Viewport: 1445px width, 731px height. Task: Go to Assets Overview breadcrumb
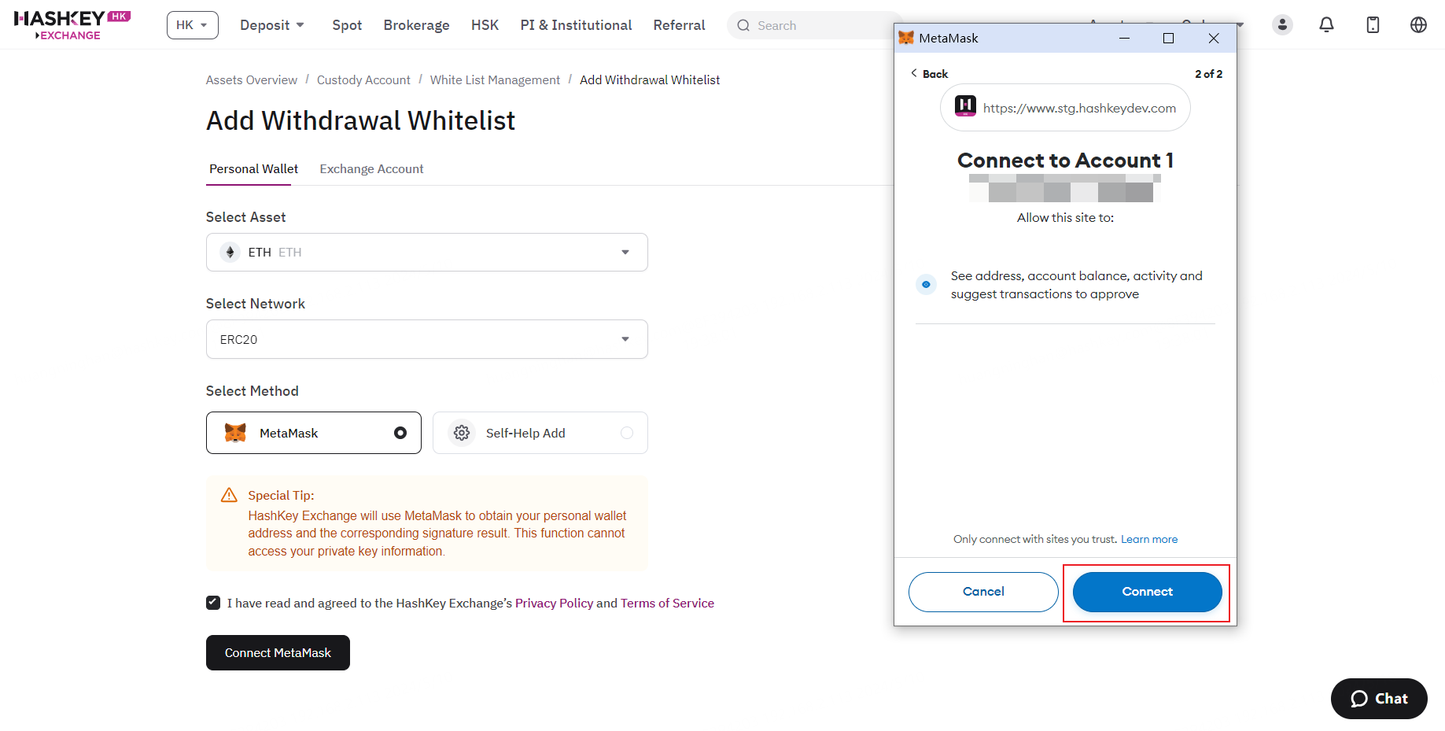point(252,79)
